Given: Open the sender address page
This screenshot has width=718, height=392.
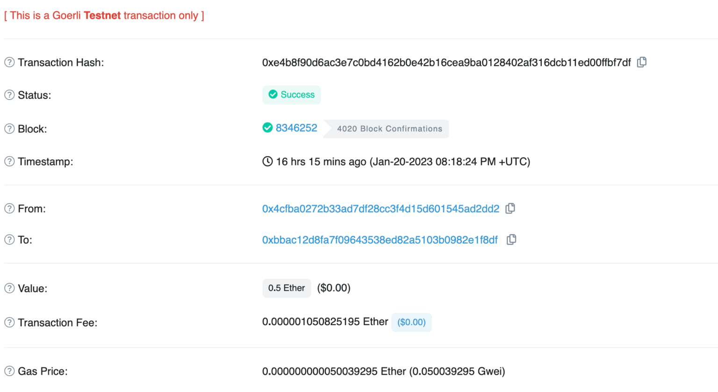Looking at the screenshot, I should click(381, 209).
